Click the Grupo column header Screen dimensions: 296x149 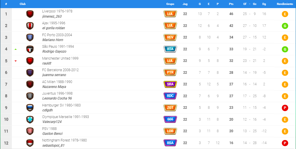(x=170, y=4)
